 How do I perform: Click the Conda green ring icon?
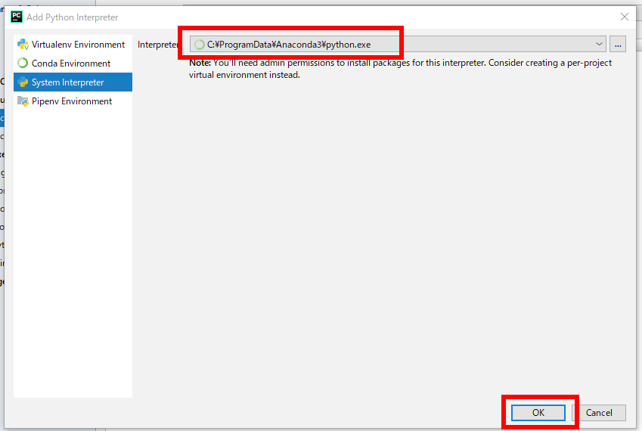coord(23,63)
